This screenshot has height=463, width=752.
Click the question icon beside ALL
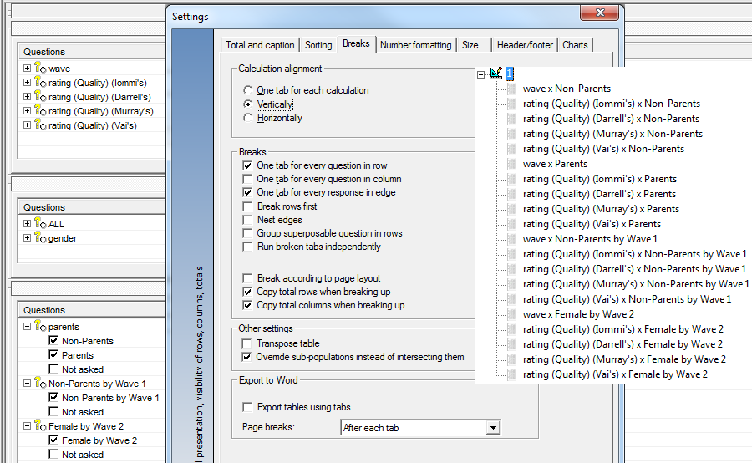40,224
